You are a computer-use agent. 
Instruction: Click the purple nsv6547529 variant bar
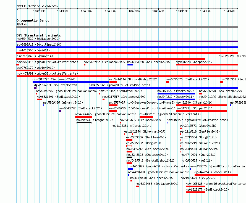[x=127, y=41]
